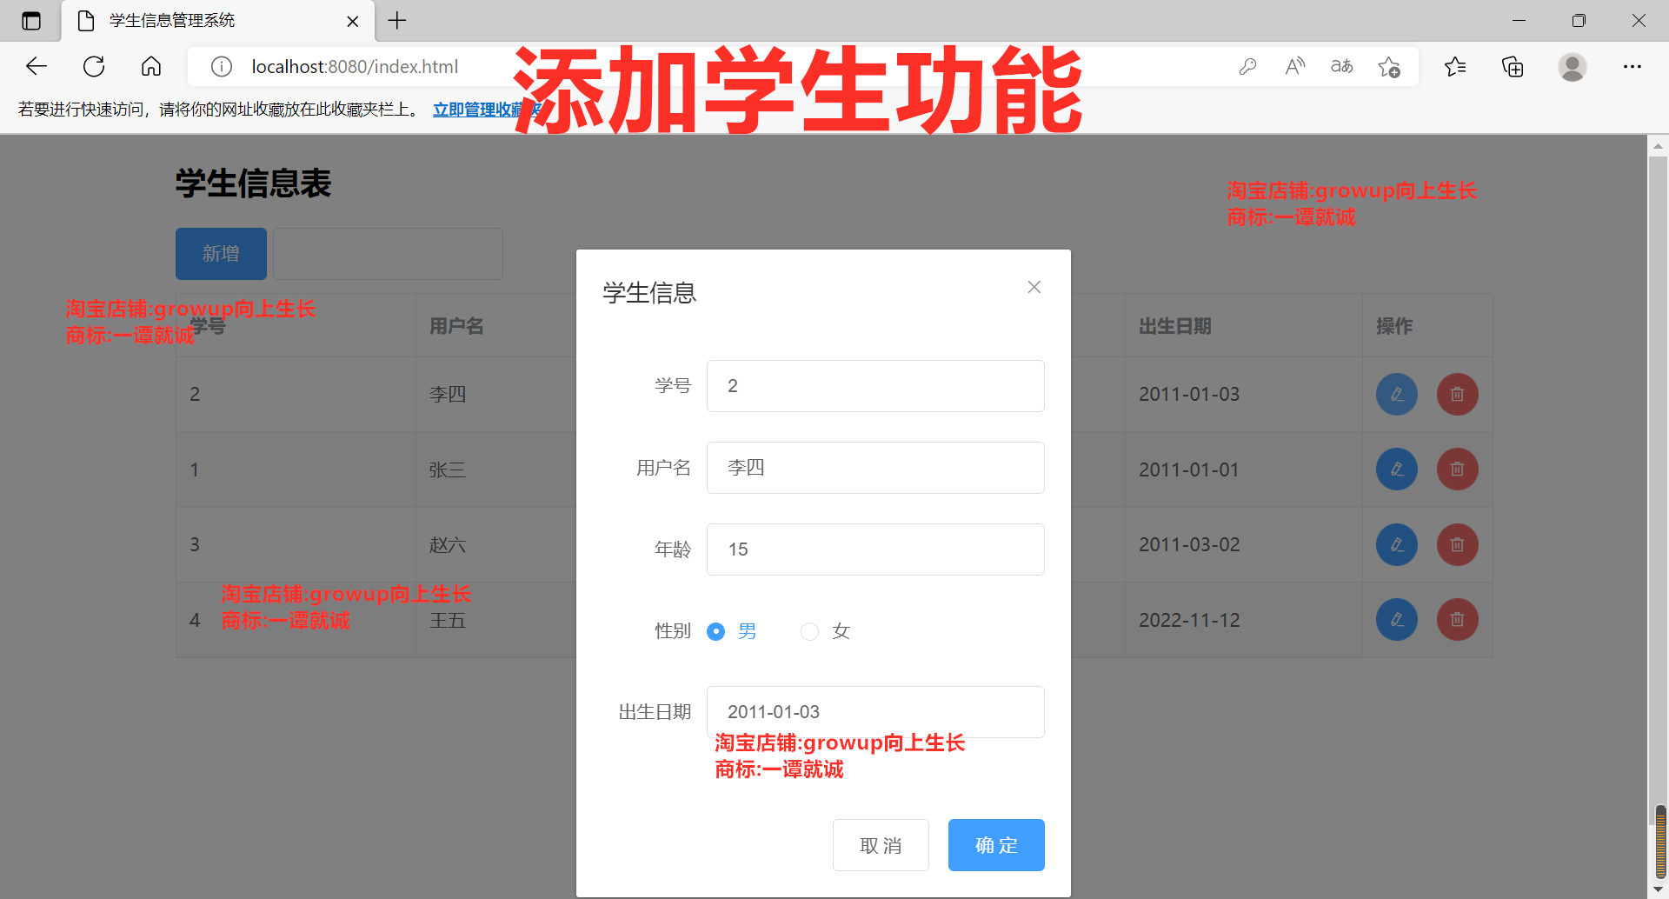Viewport: 1669px width, 899px height.
Task: Click the scrollbar up arrow
Action: click(x=1658, y=146)
